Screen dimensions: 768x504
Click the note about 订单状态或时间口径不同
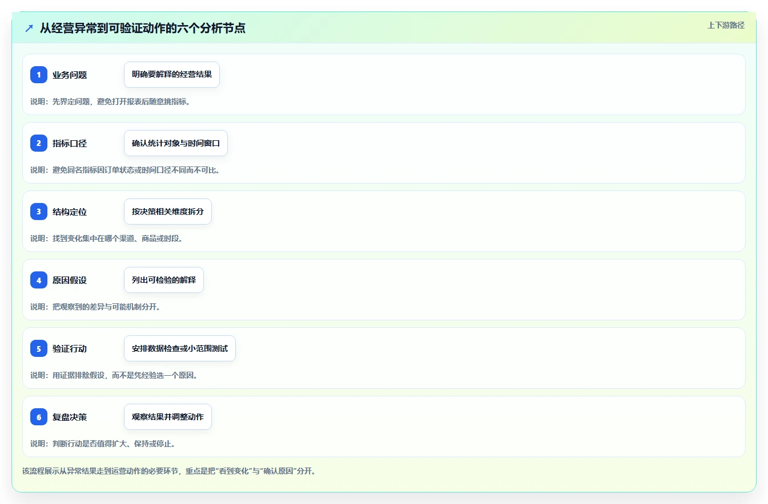[x=125, y=170]
